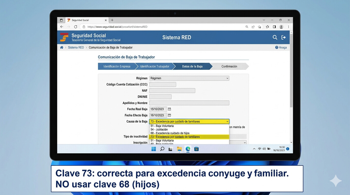Viewport: 350px width, 195px height.
Task: Click the Causa de la Baja combo box
Action: tap(189, 121)
